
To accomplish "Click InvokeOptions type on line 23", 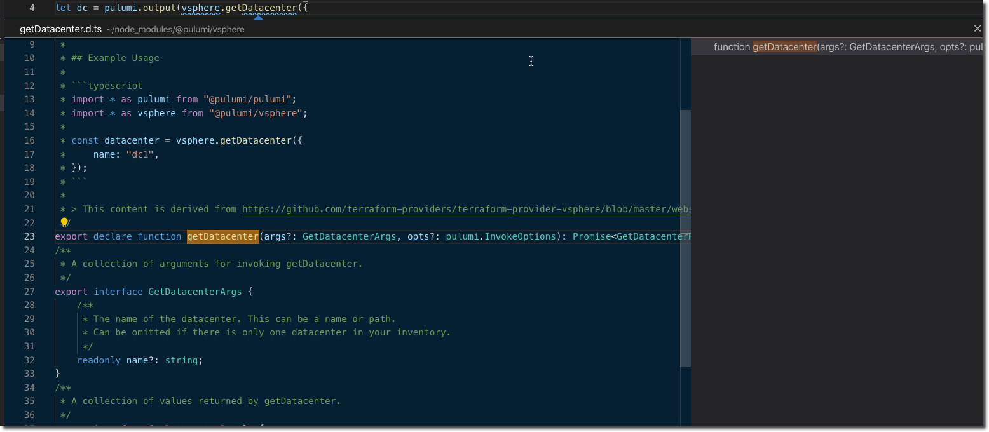I will coord(520,236).
